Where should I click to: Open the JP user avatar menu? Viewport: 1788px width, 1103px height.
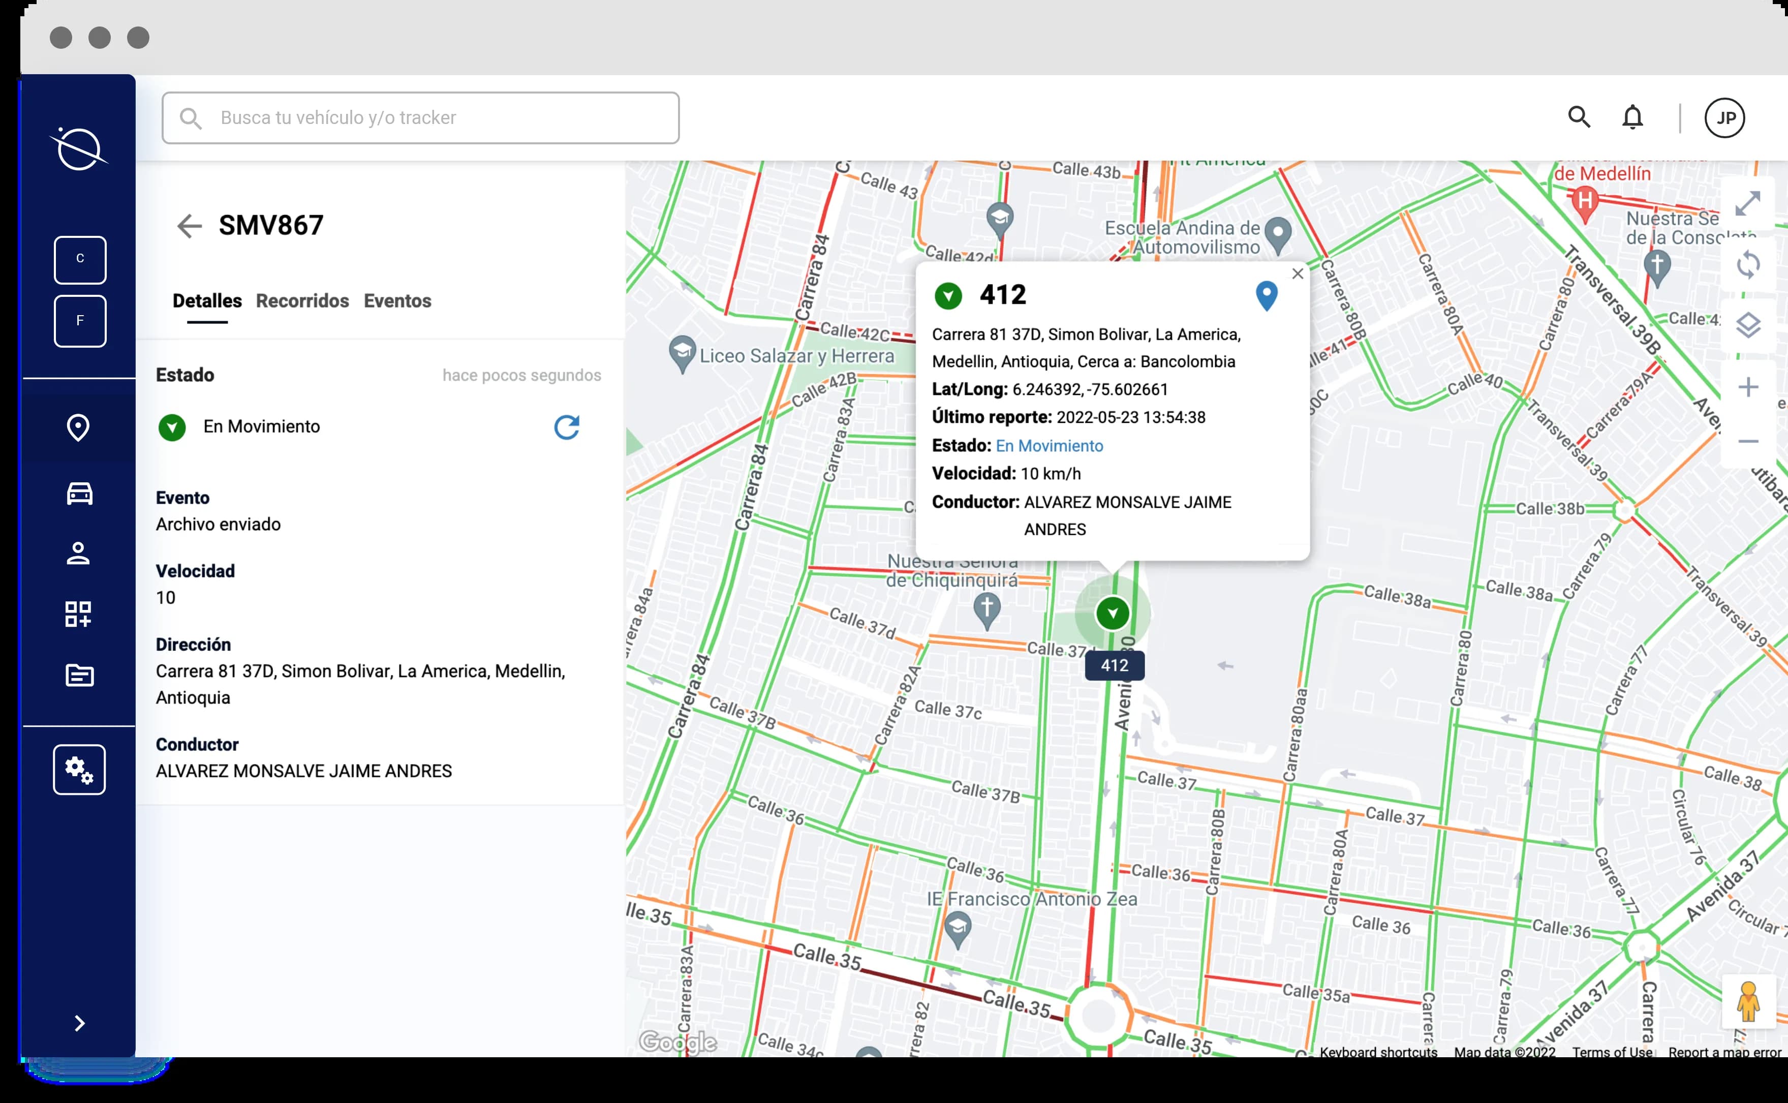pyautogui.click(x=1724, y=118)
